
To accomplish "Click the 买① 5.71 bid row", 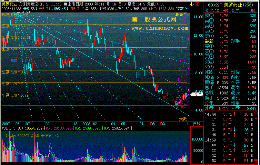I will (x=231, y=47).
